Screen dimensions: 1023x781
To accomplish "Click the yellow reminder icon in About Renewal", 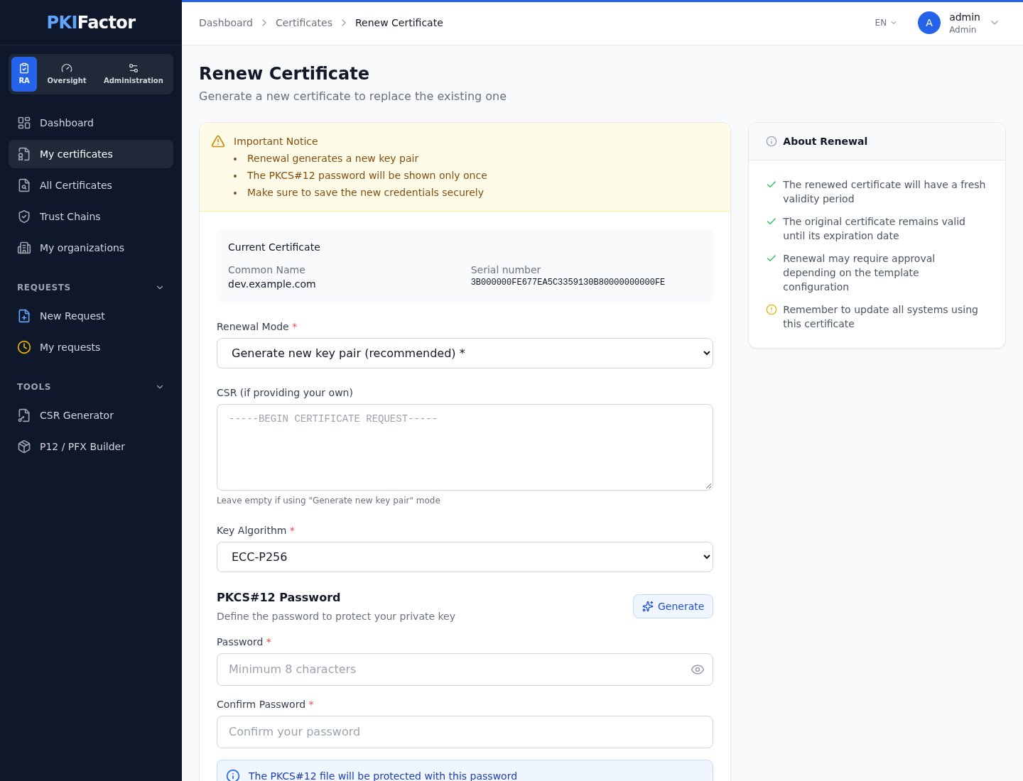I will 772,310.
